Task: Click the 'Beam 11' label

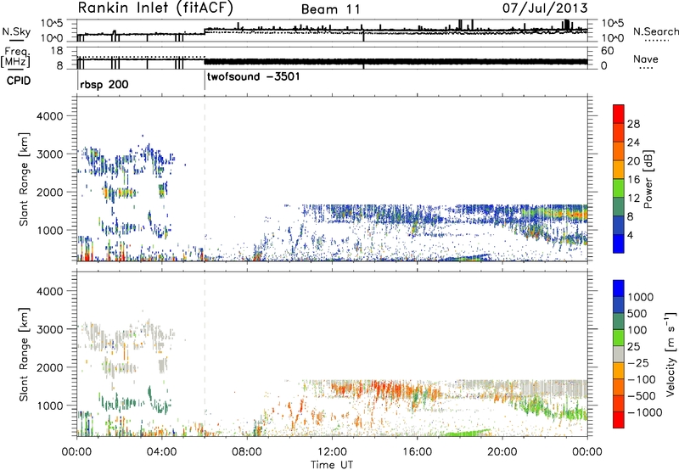Action: [330, 9]
